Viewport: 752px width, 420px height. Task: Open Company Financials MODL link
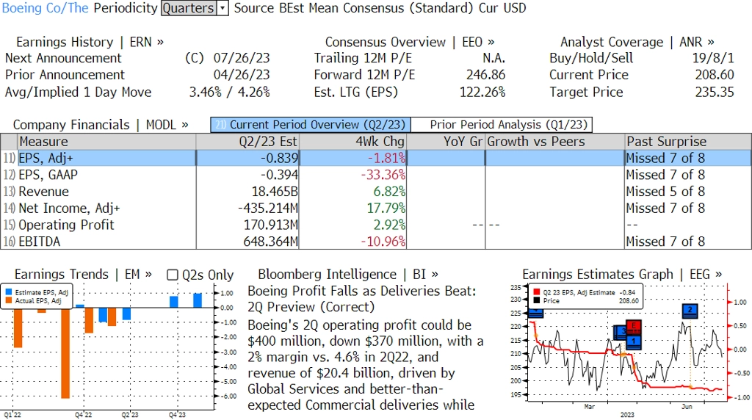[100, 125]
